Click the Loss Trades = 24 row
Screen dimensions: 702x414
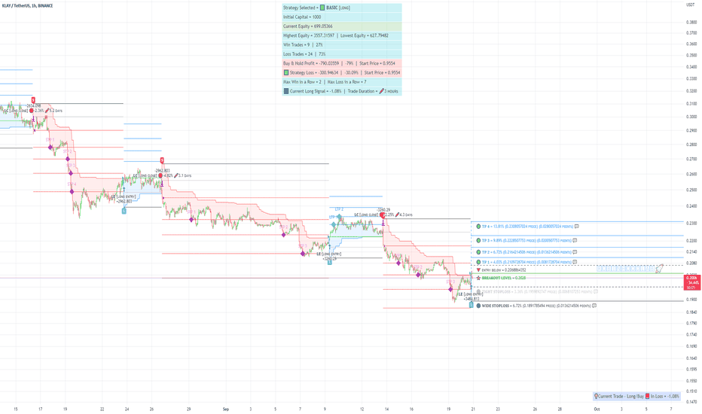pos(342,54)
